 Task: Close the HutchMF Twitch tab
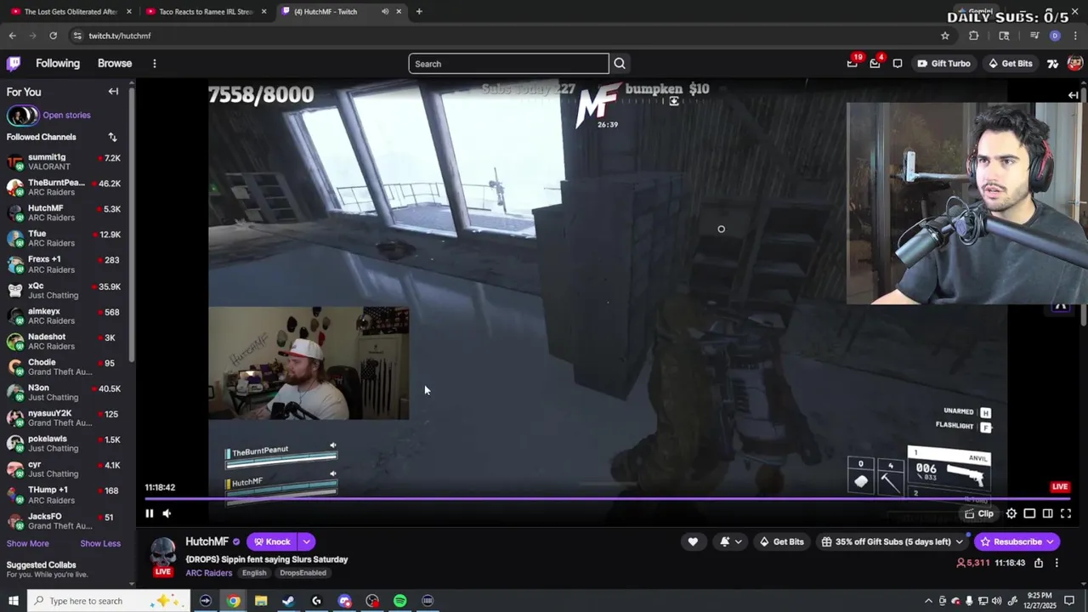(x=399, y=12)
